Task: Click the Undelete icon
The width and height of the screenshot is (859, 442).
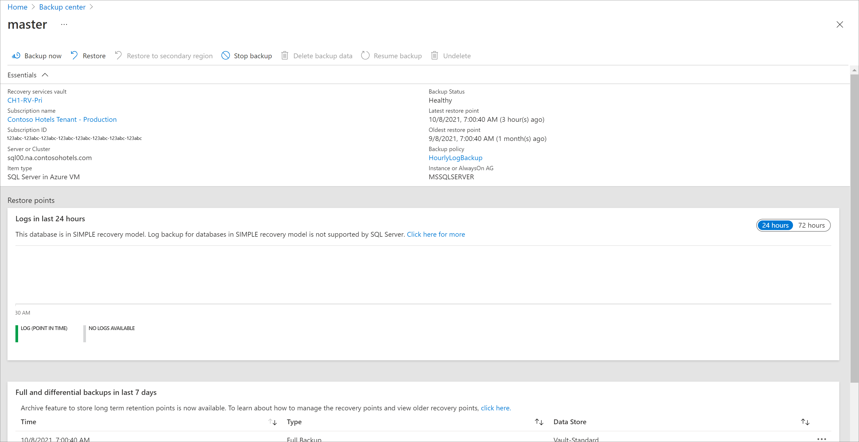Action: (x=434, y=55)
